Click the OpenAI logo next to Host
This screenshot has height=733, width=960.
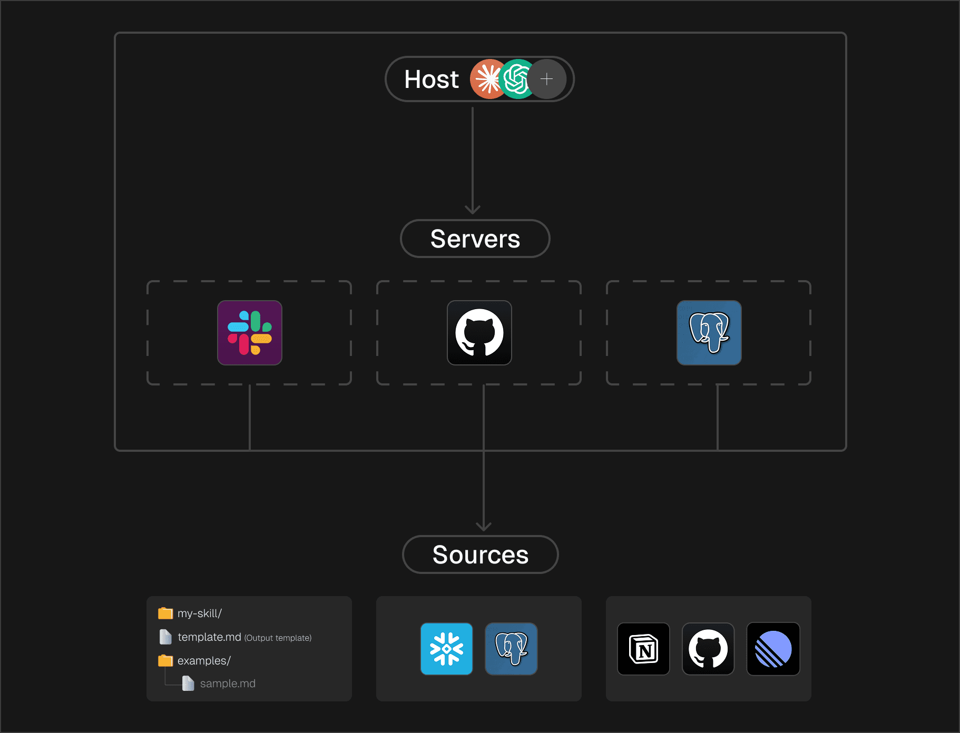(x=517, y=79)
